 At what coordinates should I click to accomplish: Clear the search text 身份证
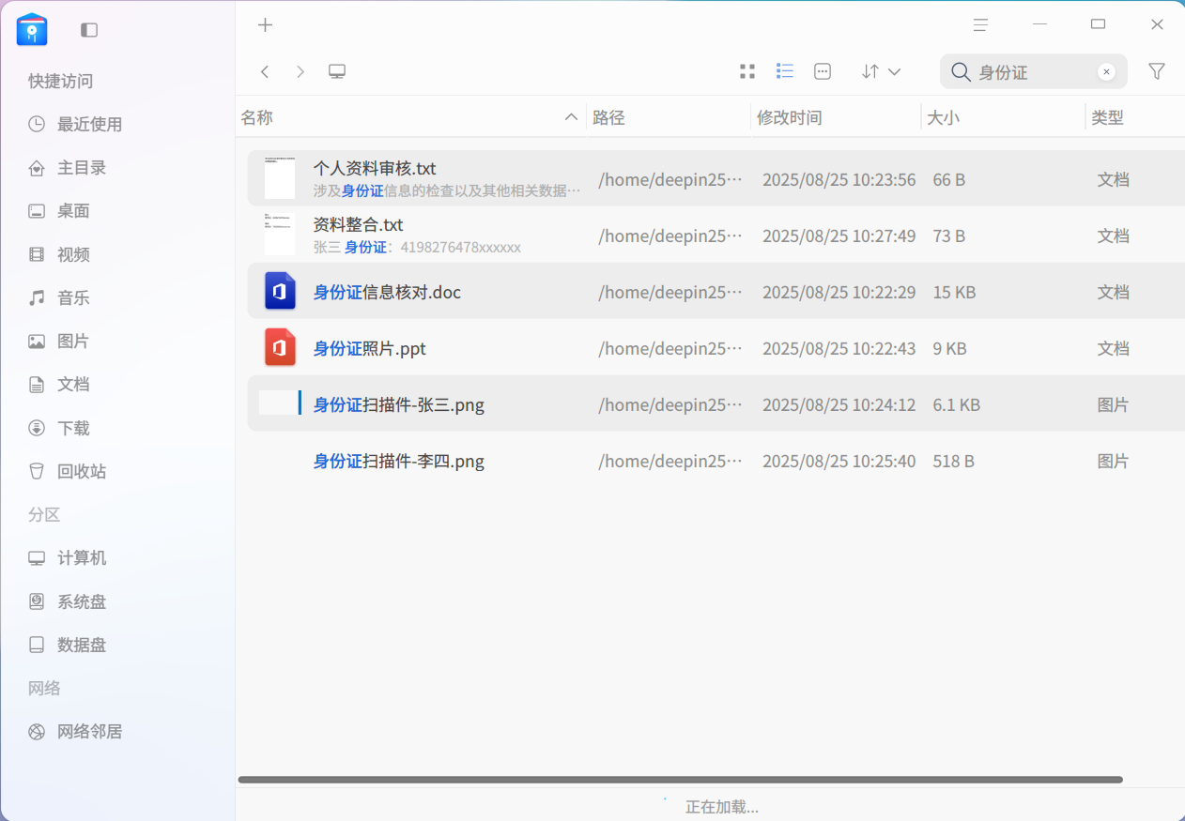click(1106, 72)
